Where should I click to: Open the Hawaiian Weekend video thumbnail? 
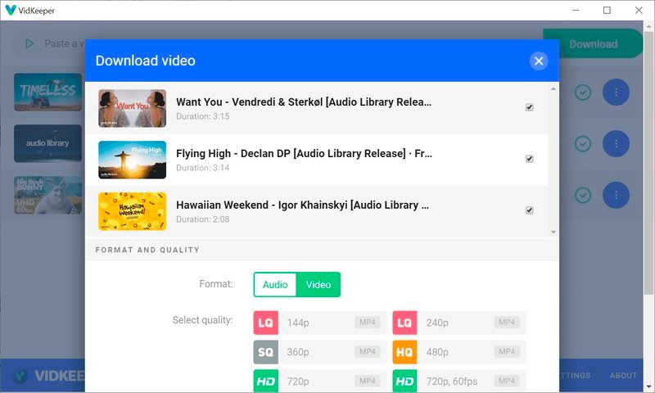click(x=132, y=211)
